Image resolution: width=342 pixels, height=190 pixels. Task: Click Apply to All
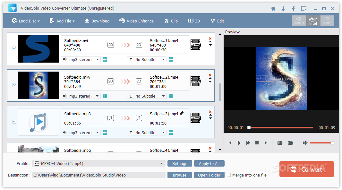coord(209,163)
